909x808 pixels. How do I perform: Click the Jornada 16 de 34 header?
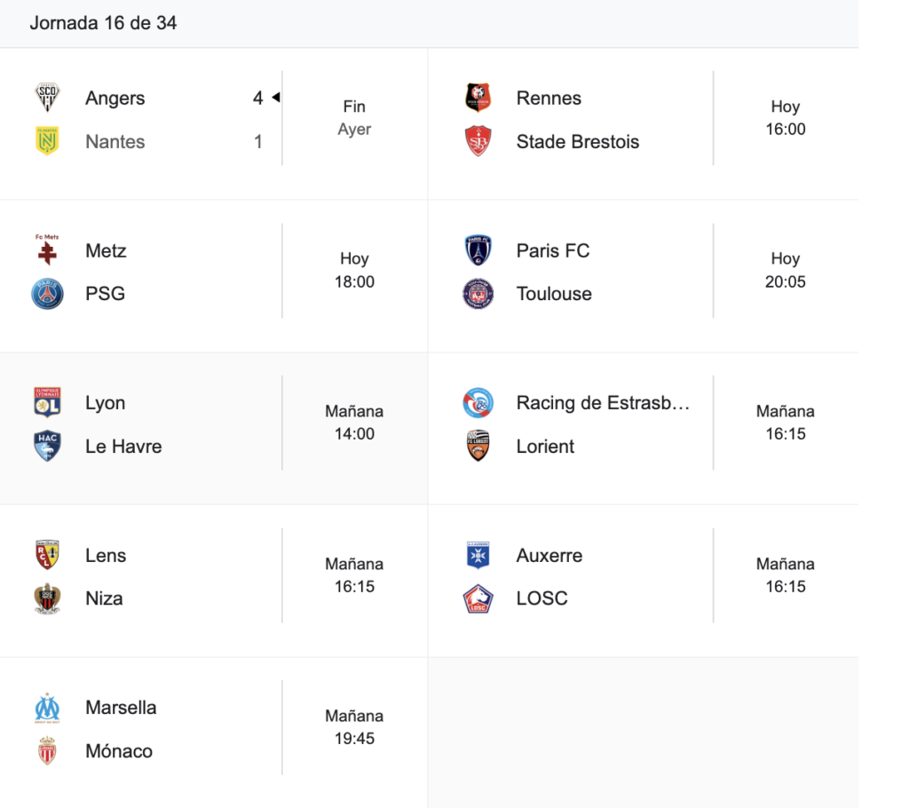[103, 24]
